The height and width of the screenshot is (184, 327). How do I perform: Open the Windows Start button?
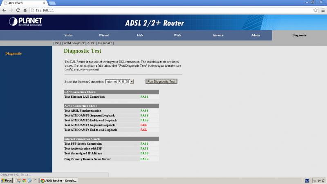click(7, 180)
